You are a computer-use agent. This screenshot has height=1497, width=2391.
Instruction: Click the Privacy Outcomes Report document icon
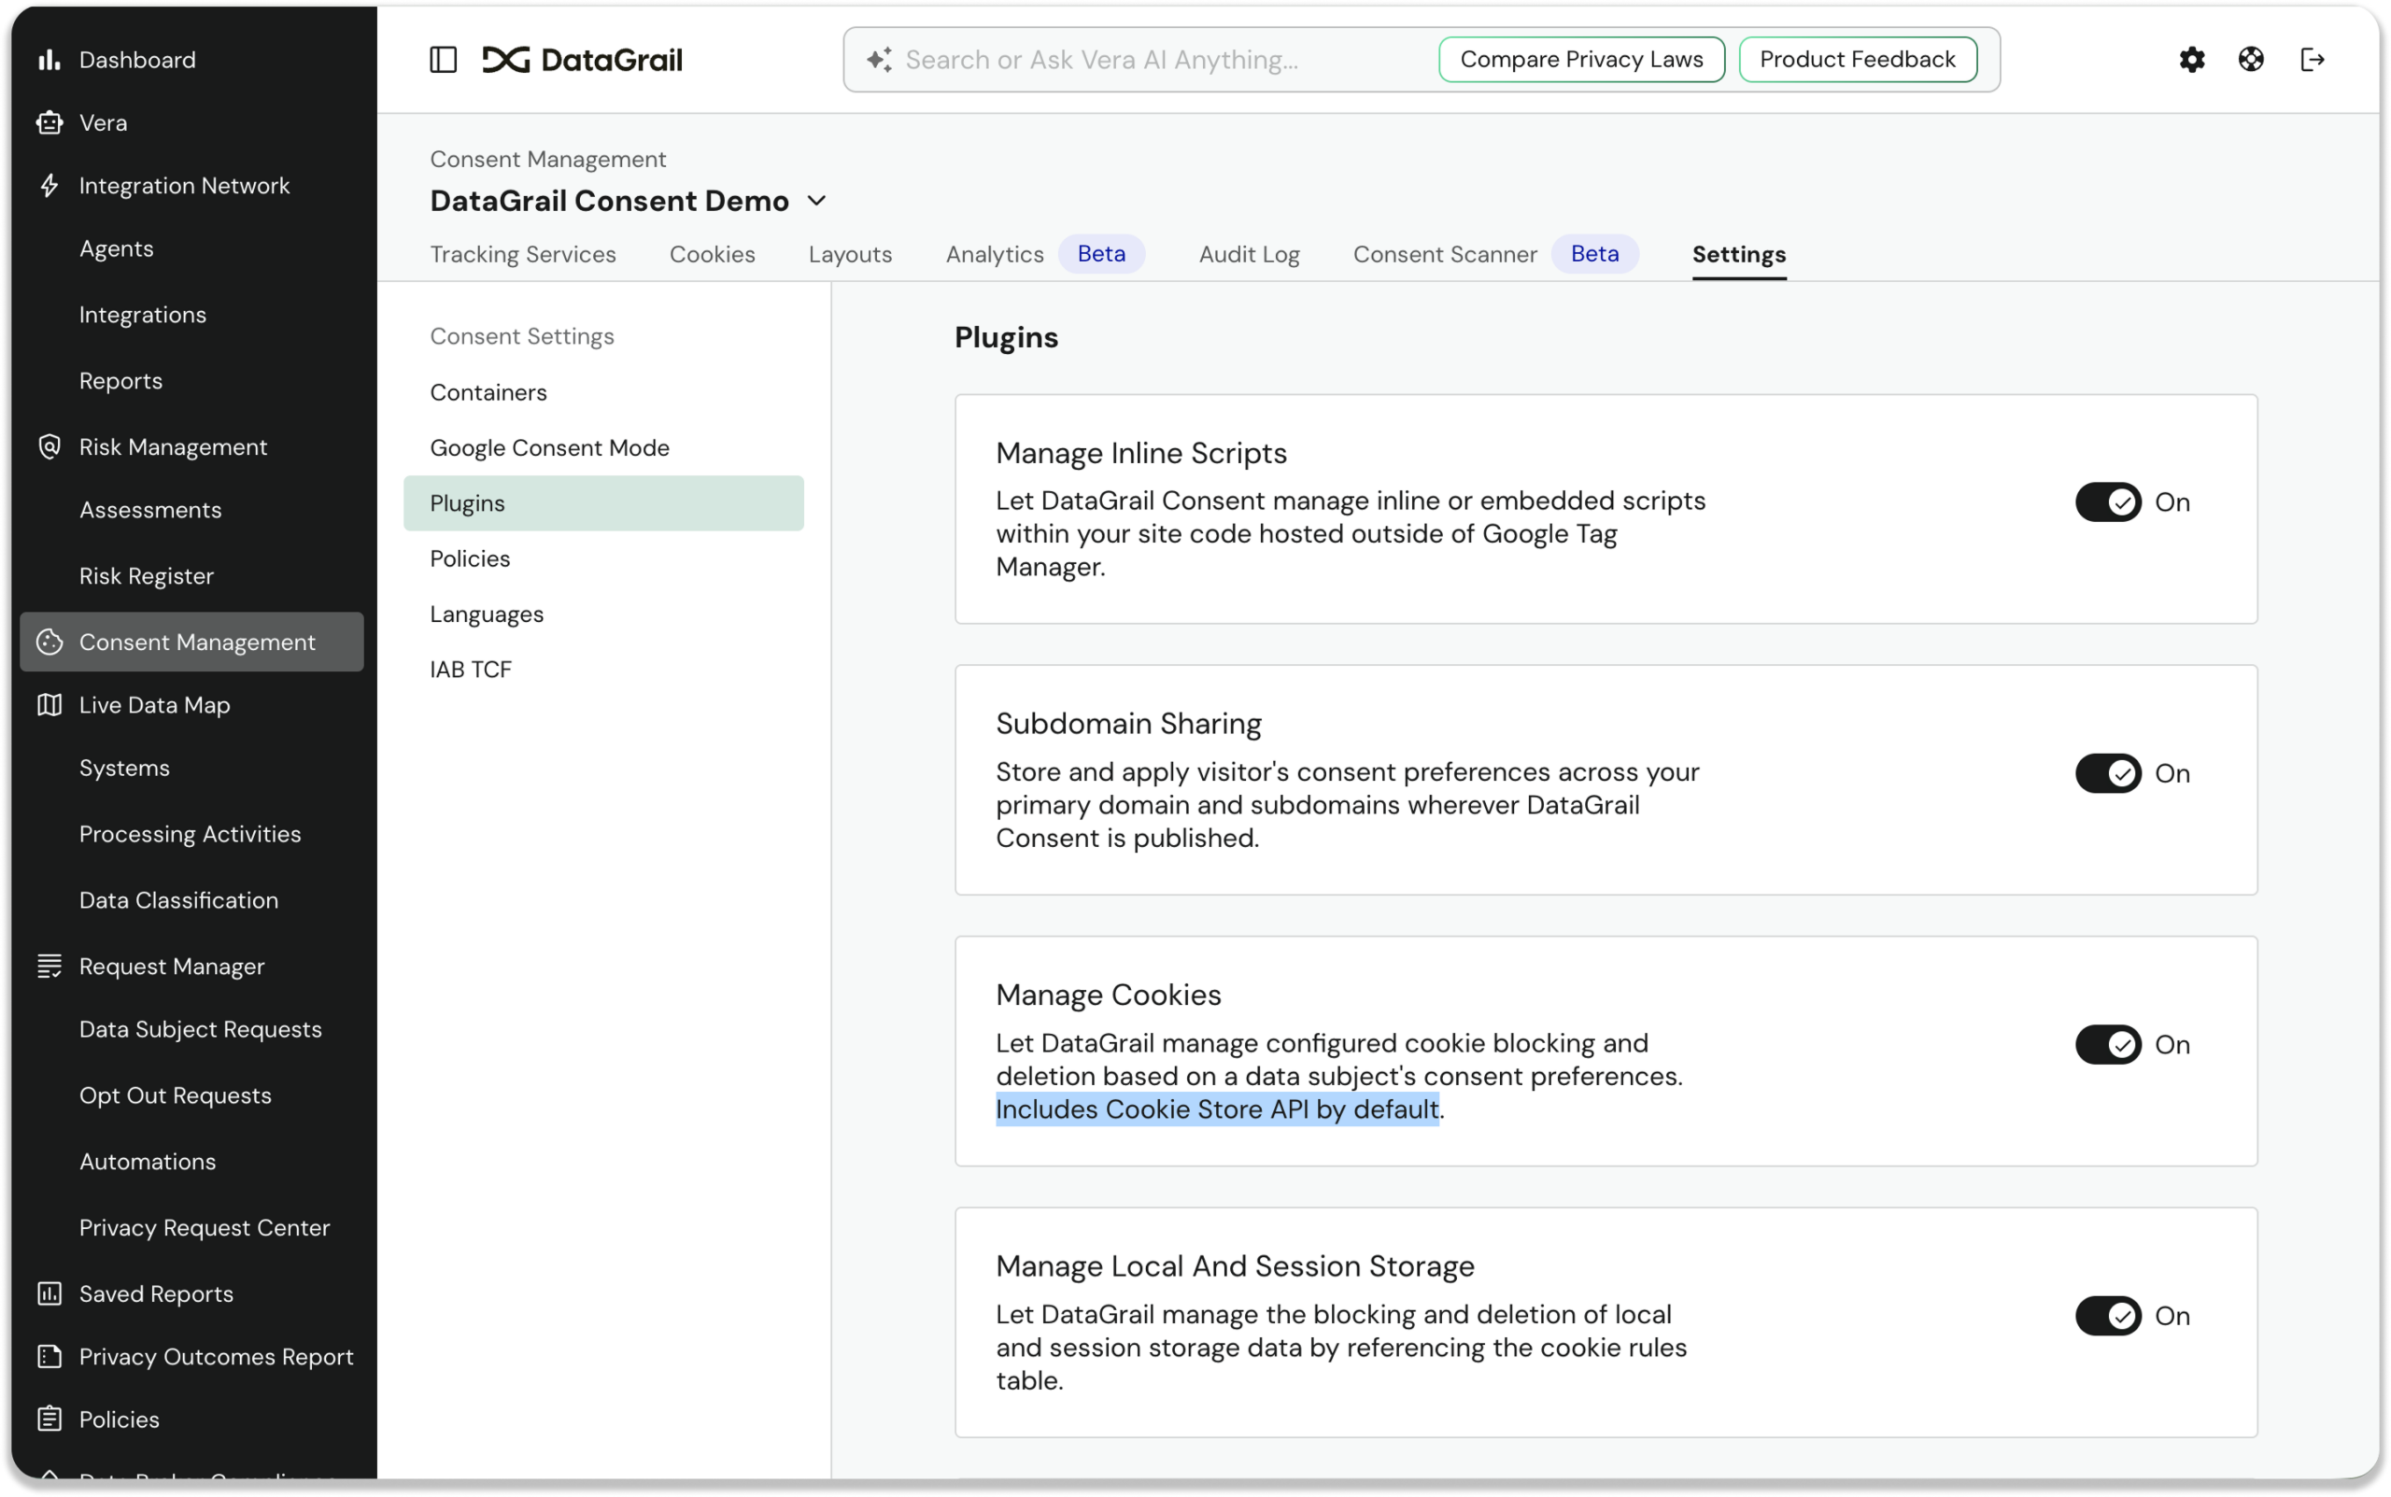pos(49,1356)
